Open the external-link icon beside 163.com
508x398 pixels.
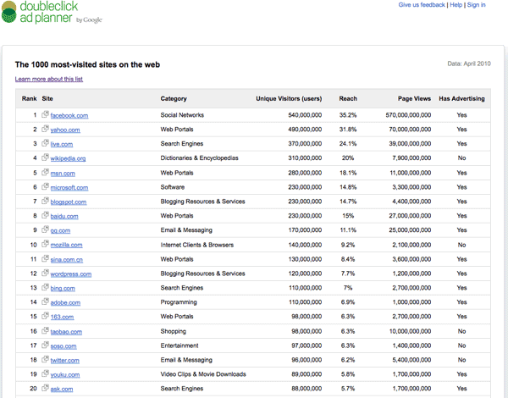click(x=45, y=315)
